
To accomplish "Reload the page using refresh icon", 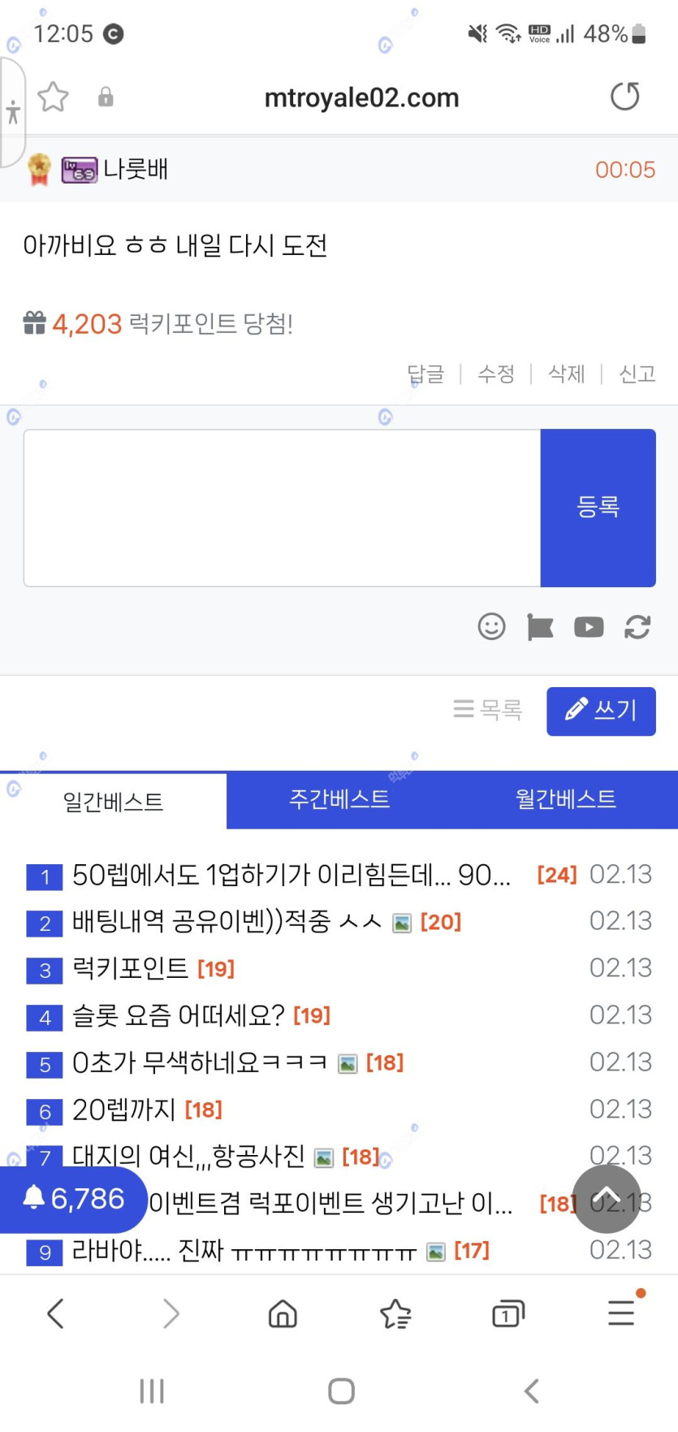I will 624,97.
